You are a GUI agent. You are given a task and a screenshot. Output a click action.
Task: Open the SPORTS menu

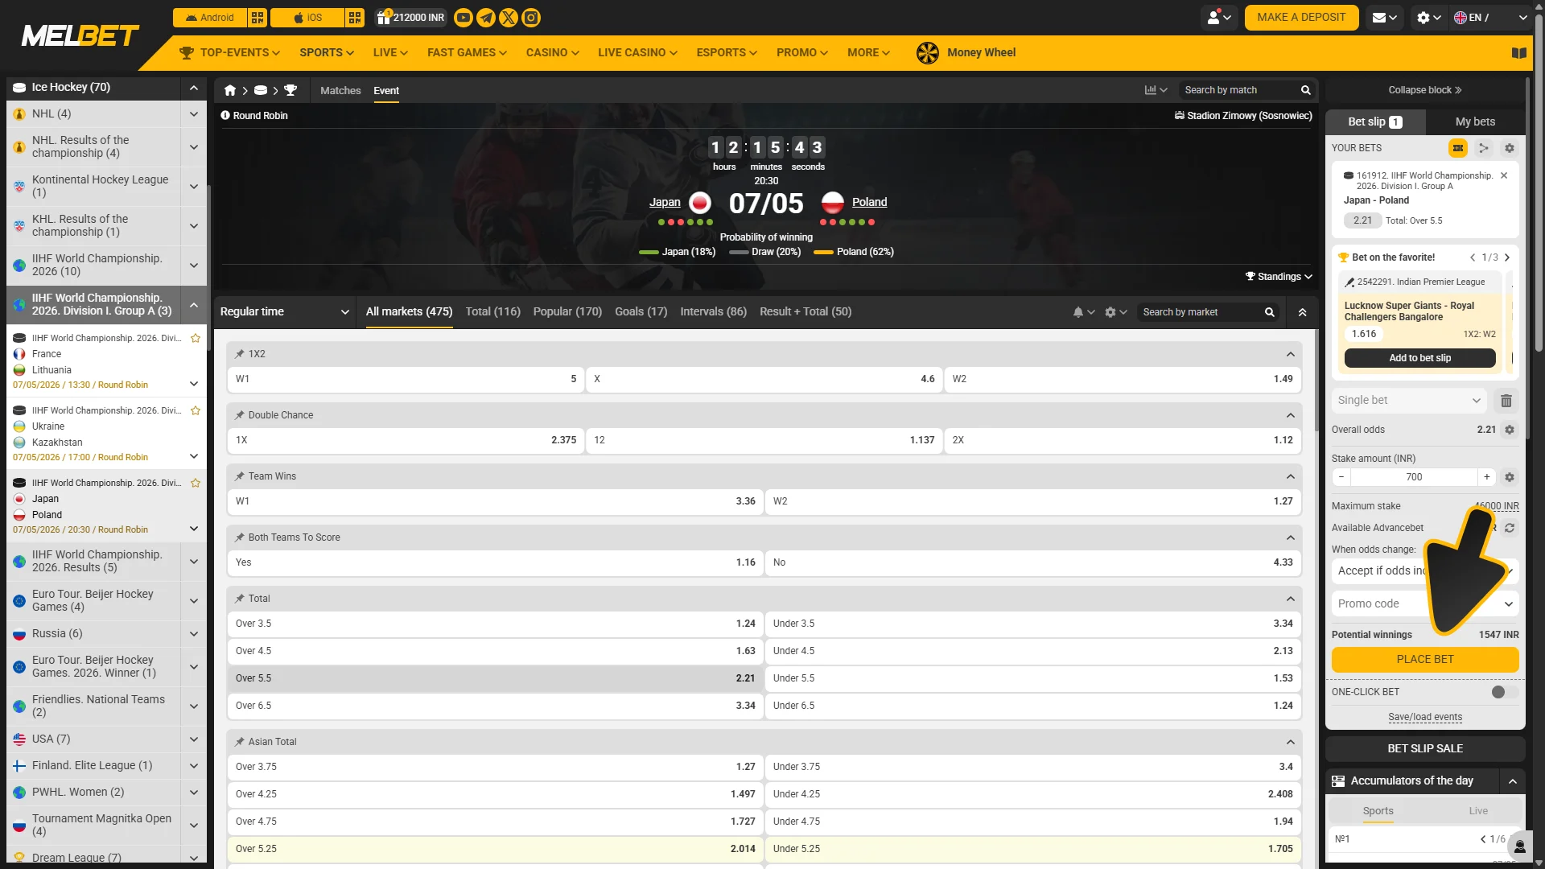pos(327,53)
